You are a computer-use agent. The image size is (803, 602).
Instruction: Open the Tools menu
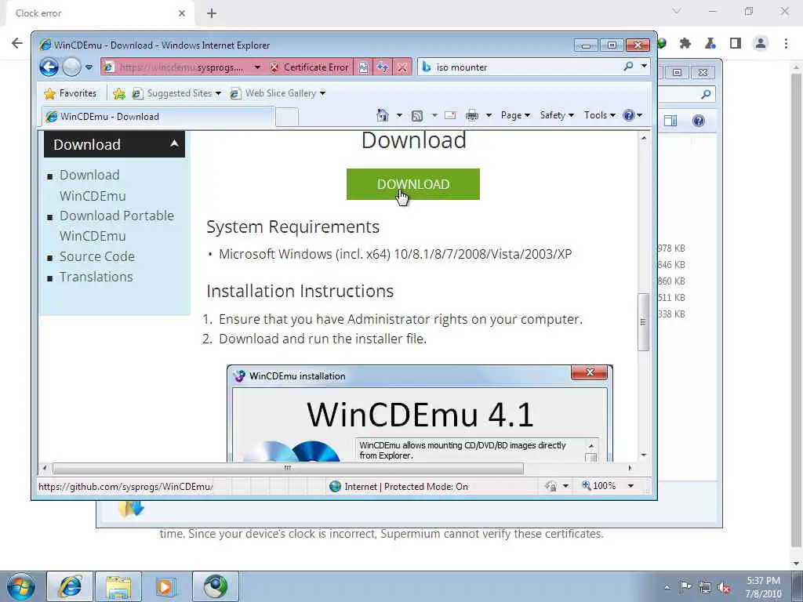[600, 115]
